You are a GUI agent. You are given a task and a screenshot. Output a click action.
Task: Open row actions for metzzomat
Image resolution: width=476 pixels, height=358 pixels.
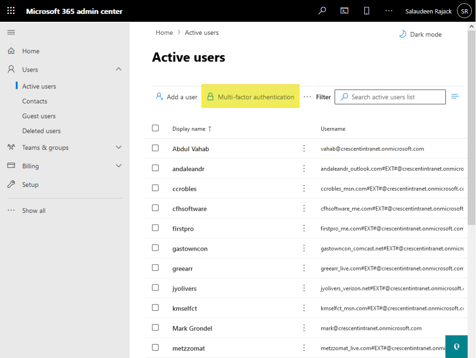(304, 348)
